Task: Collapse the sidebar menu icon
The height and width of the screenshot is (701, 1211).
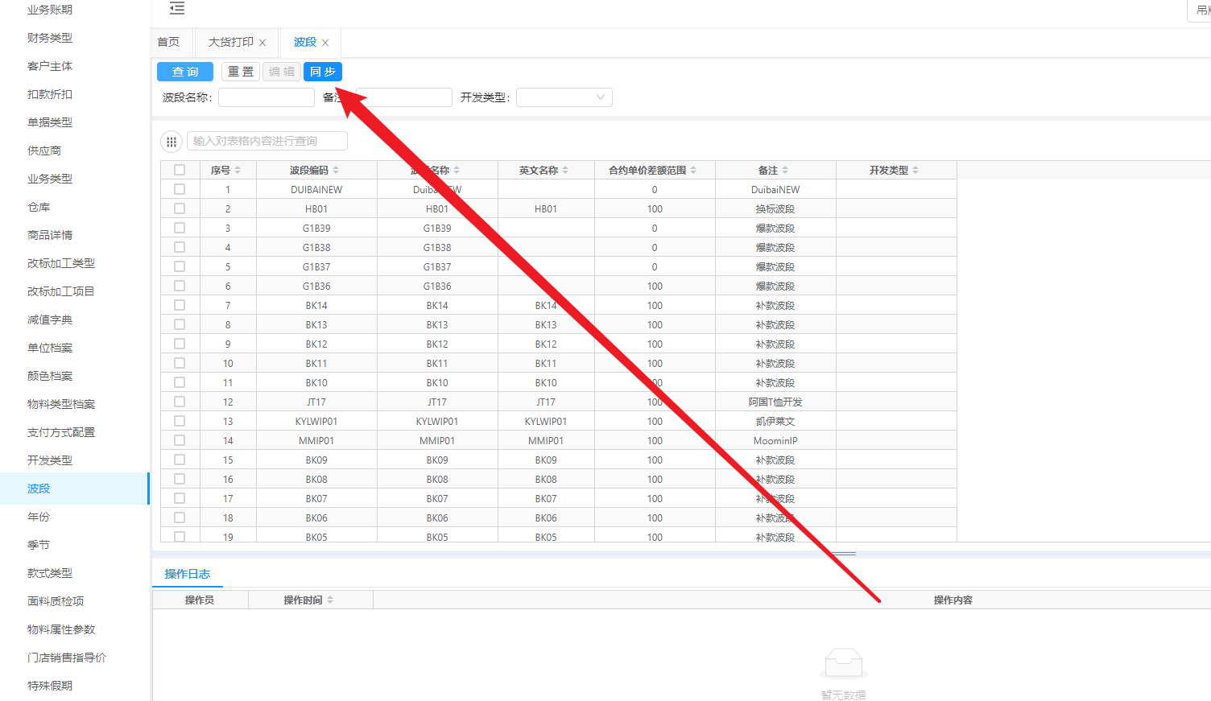Action: tap(177, 9)
